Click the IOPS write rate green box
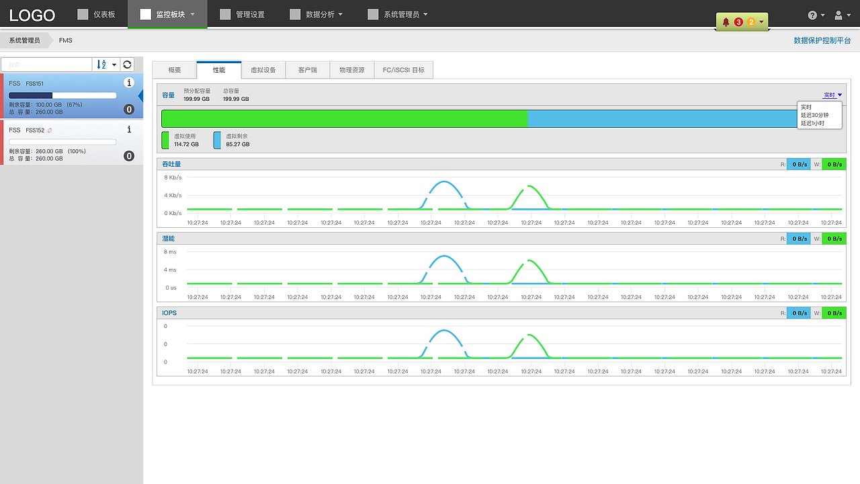This screenshot has width=860, height=484. 834,313
